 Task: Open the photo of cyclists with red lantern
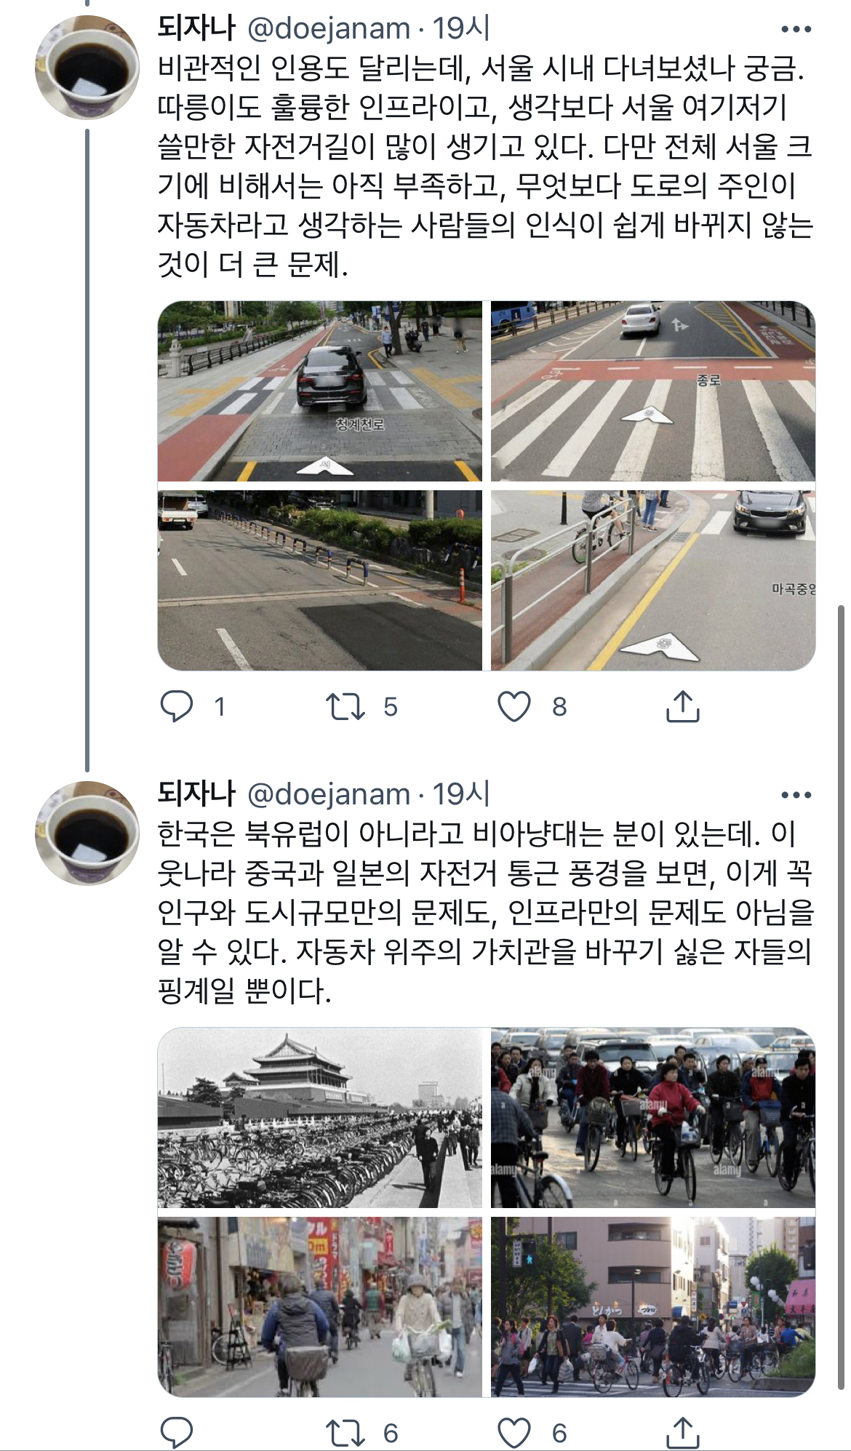(320, 1307)
